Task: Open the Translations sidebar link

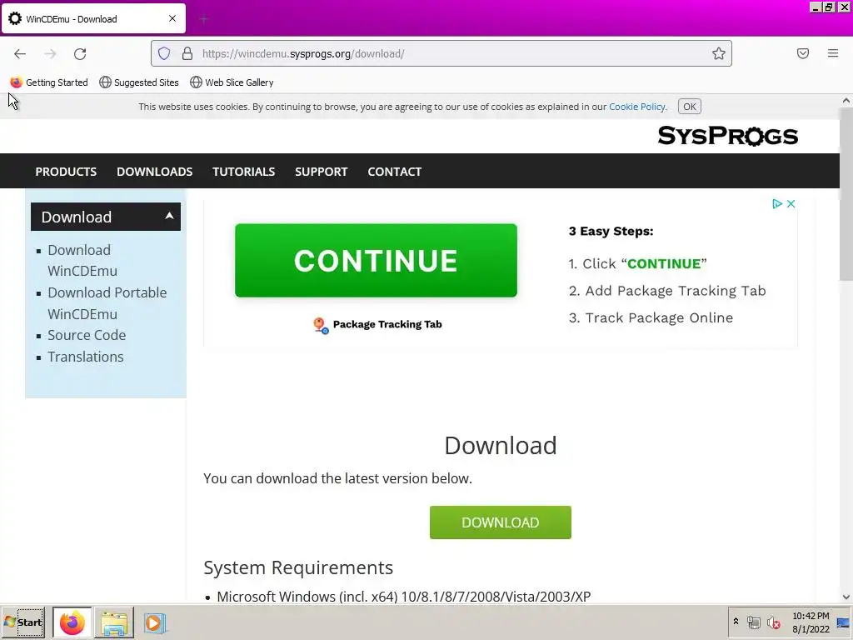Action: coord(86,357)
